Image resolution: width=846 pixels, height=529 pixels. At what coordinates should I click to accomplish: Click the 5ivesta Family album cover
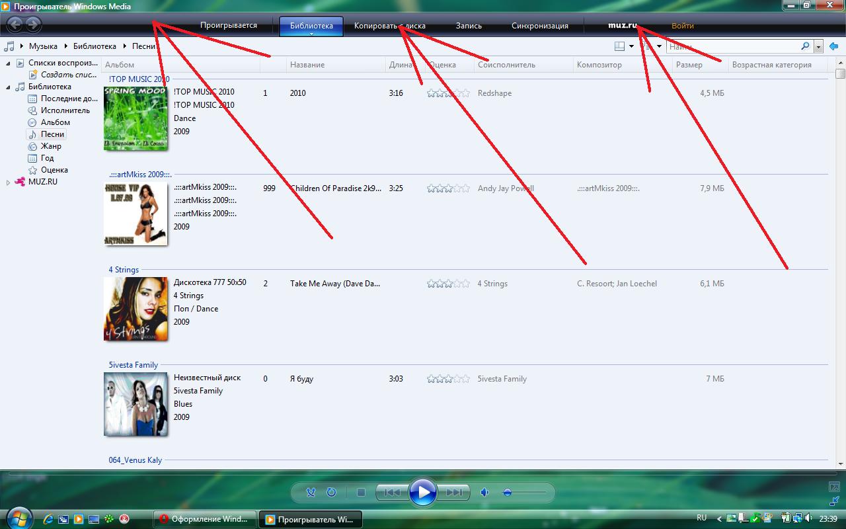click(x=135, y=404)
